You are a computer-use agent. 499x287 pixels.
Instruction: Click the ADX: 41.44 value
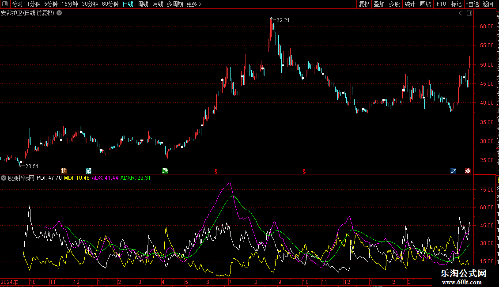(x=105, y=178)
